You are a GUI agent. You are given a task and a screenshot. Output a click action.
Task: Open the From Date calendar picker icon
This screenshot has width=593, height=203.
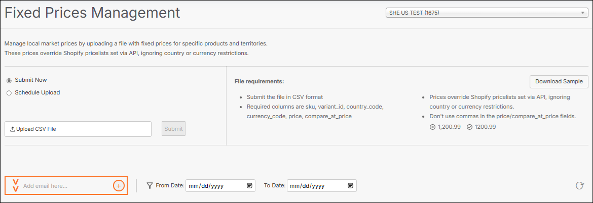250,186
